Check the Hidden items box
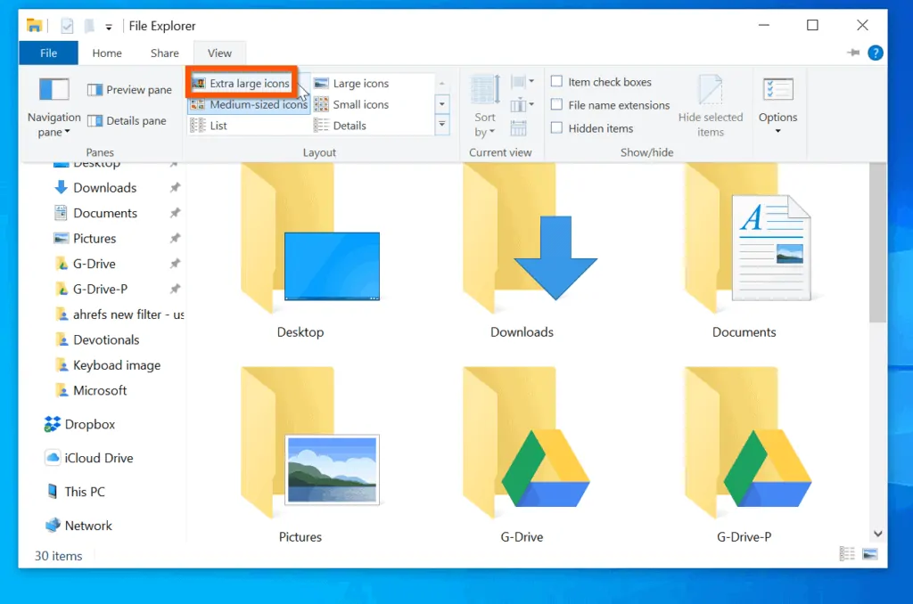This screenshot has height=604, width=913. [x=557, y=128]
